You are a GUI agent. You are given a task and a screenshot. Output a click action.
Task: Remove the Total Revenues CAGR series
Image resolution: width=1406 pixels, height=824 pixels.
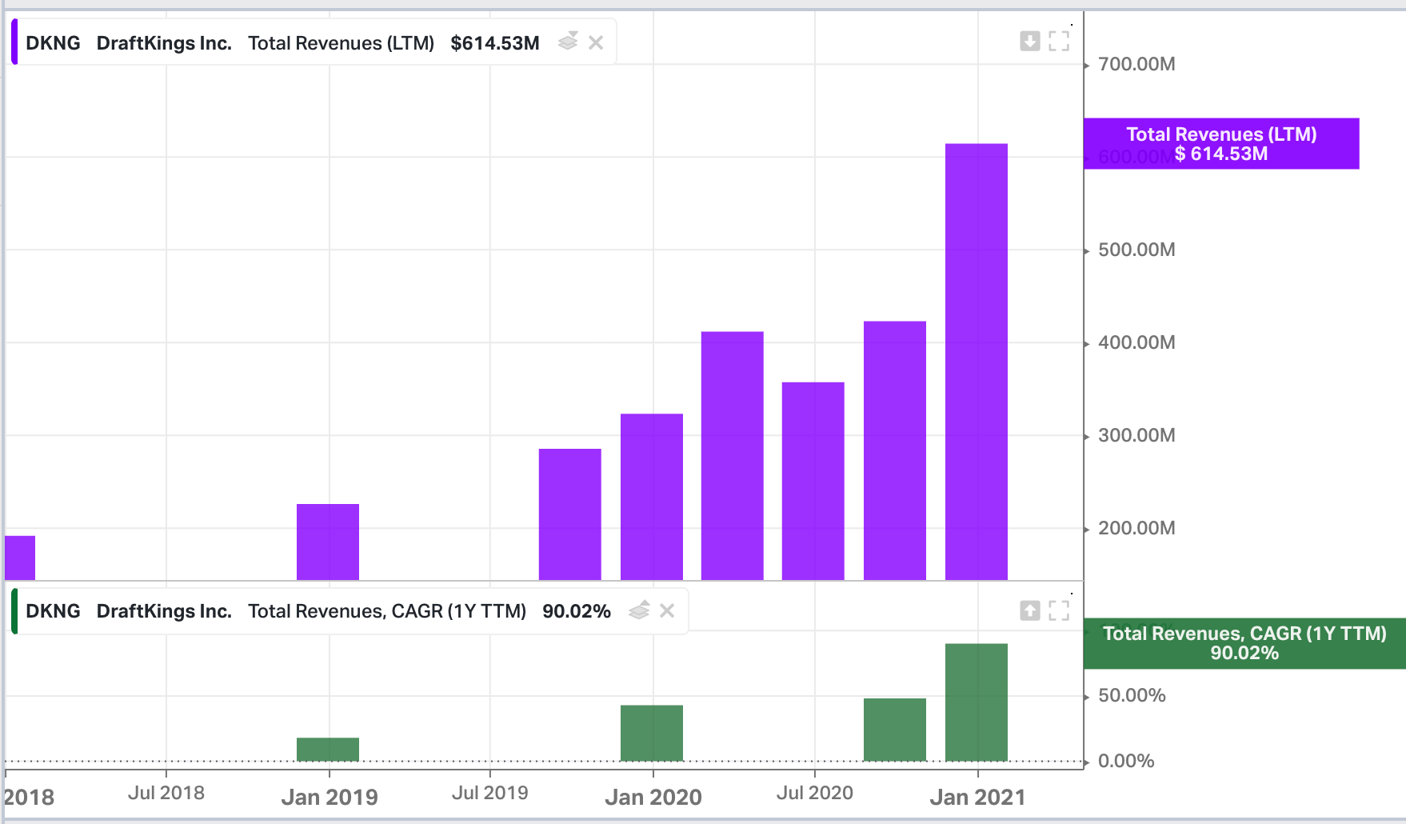click(667, 610)
